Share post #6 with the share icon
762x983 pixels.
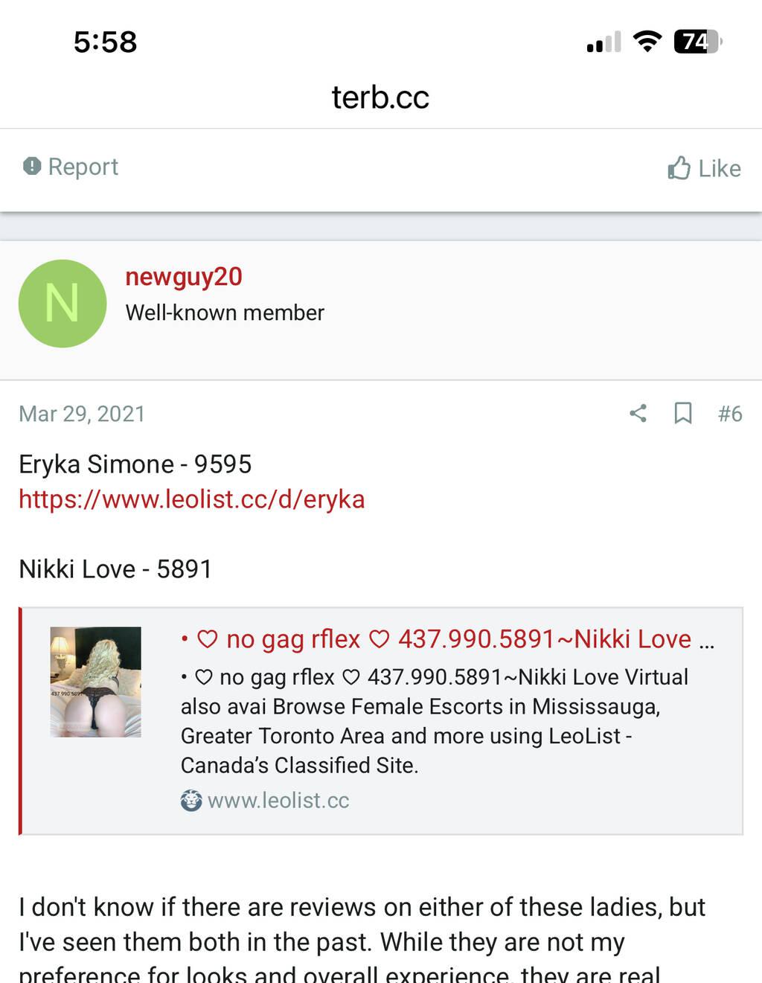click(638, 413)
